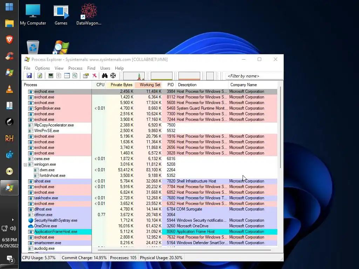Click the Save toolbar icon

pyautogui.click(x=29, y=76)
